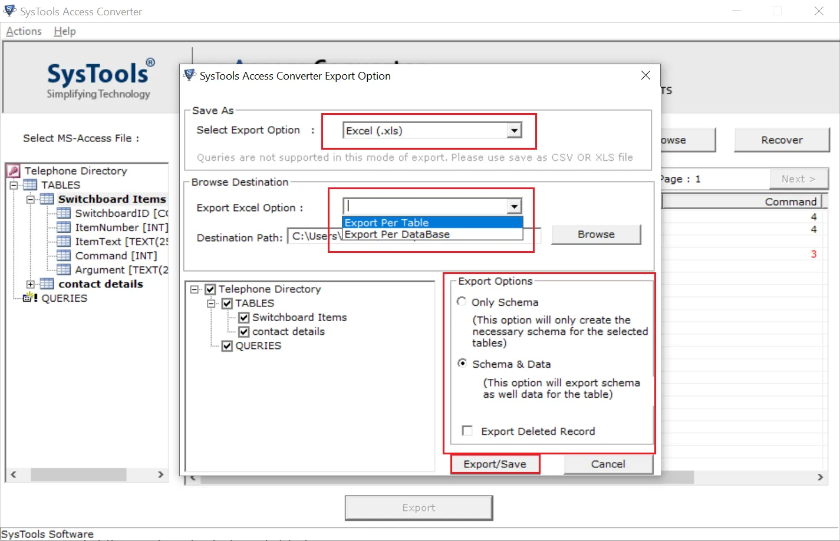840x541 pixels.
Task: Uncheck the QUERIES checkbox in export tree
Action: point(228,346)
